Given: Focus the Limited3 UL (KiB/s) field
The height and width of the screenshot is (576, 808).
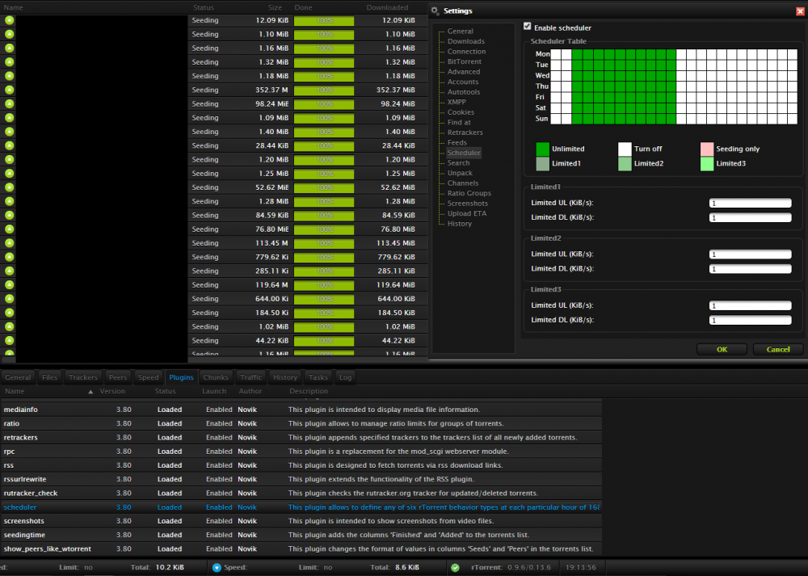Looking at the screenshot, I should point(751,305).
